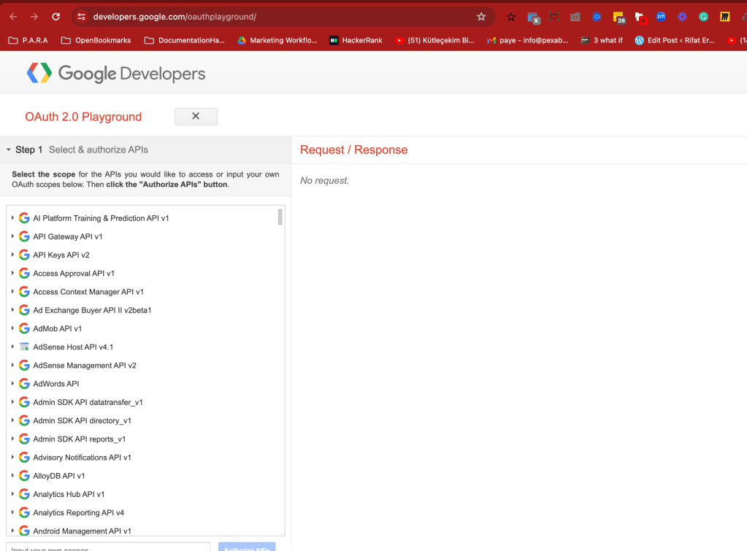Image resolution: width=747 pixels, height=551 pixels.
Task: Expand AI Platform Training & Prediction API v1
Action: pyautogui.click(x=12, y=218)
